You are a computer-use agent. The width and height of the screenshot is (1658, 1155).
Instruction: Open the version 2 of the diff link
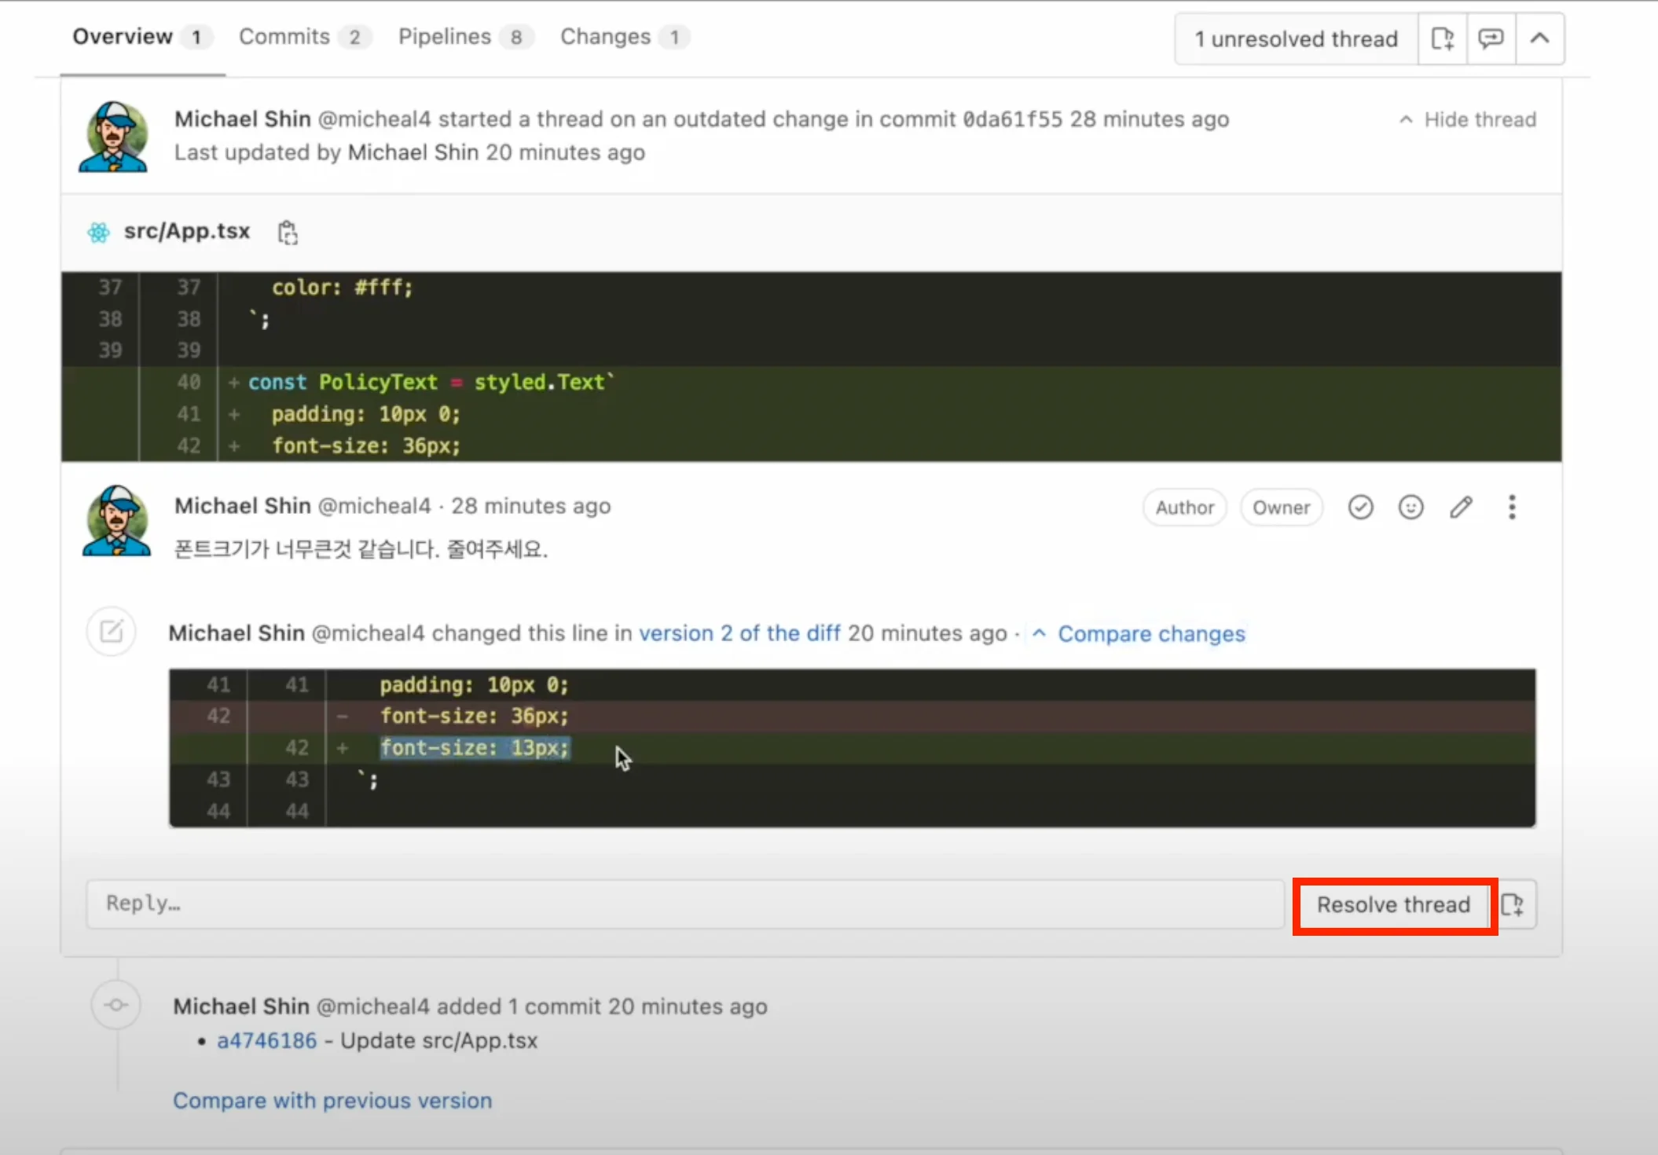(x=739, y=633)
